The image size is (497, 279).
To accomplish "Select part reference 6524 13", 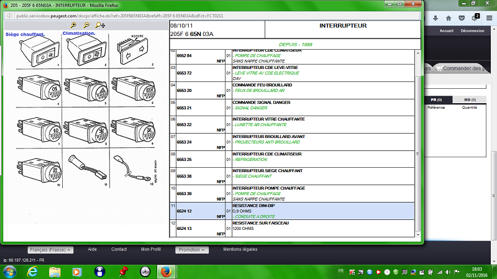I will click(184, 229).
